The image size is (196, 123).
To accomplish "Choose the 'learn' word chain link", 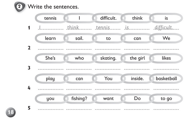I will pos(50,38).
